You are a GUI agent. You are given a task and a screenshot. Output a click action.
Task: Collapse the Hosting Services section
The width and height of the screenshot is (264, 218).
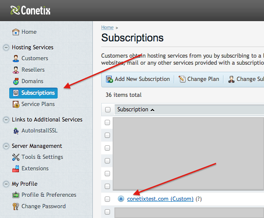[6, 48]
